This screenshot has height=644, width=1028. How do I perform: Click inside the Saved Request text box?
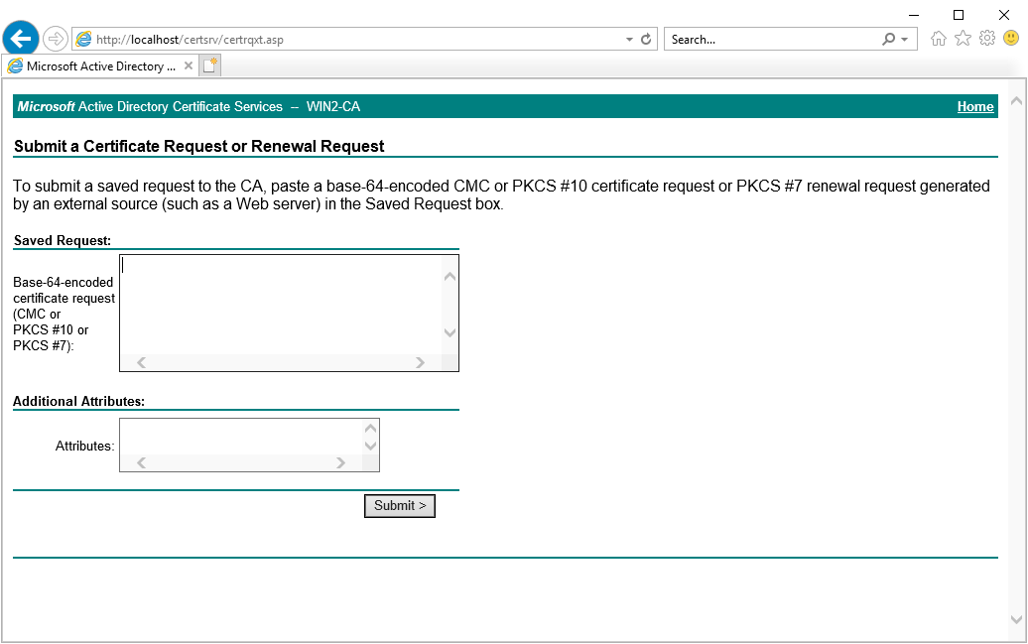(282, 305)
